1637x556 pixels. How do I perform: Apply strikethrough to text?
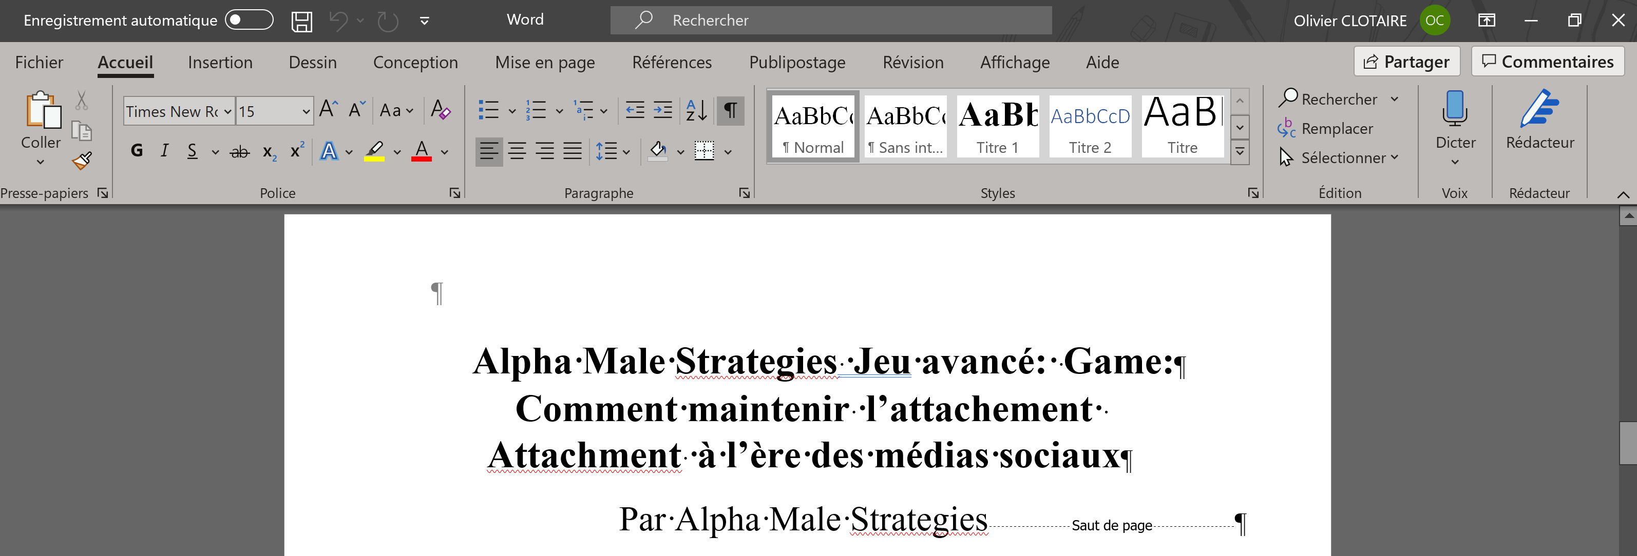pos(240,152)
